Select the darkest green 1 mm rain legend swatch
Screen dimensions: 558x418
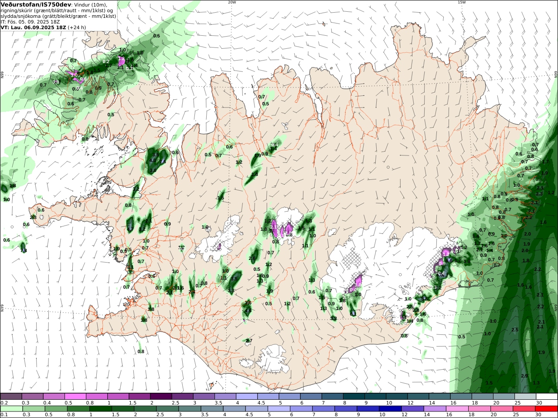(x=101, y=409)
